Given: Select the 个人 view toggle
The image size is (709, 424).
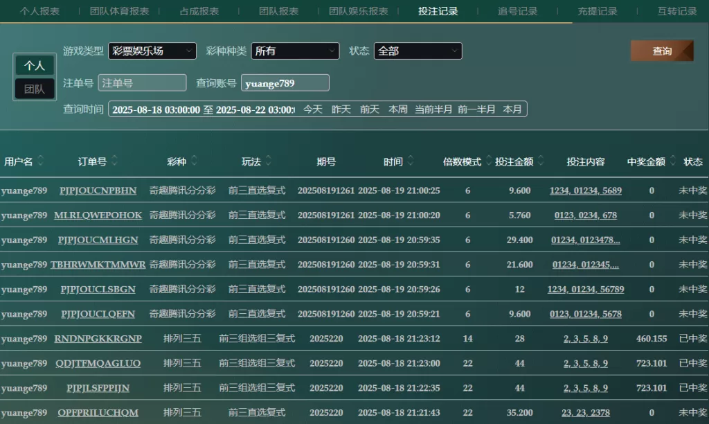Looking at the screenshot, I should pos(35,66).
